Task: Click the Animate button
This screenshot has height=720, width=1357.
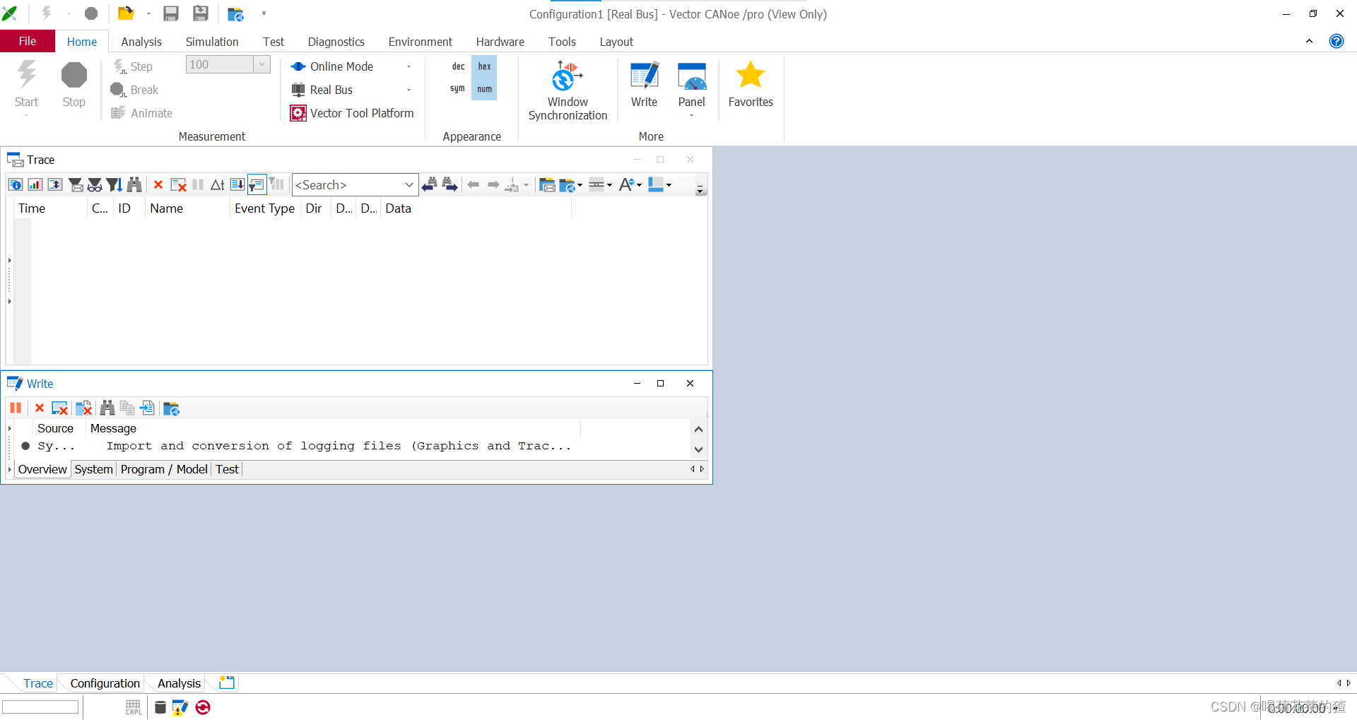Action: pos(142,113)
